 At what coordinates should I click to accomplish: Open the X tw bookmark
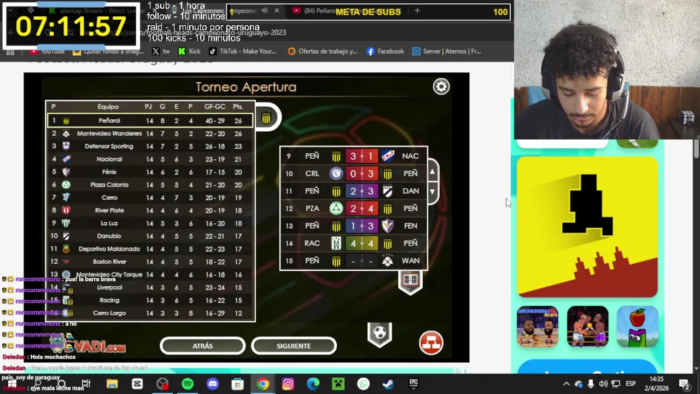tap(161, 51)
